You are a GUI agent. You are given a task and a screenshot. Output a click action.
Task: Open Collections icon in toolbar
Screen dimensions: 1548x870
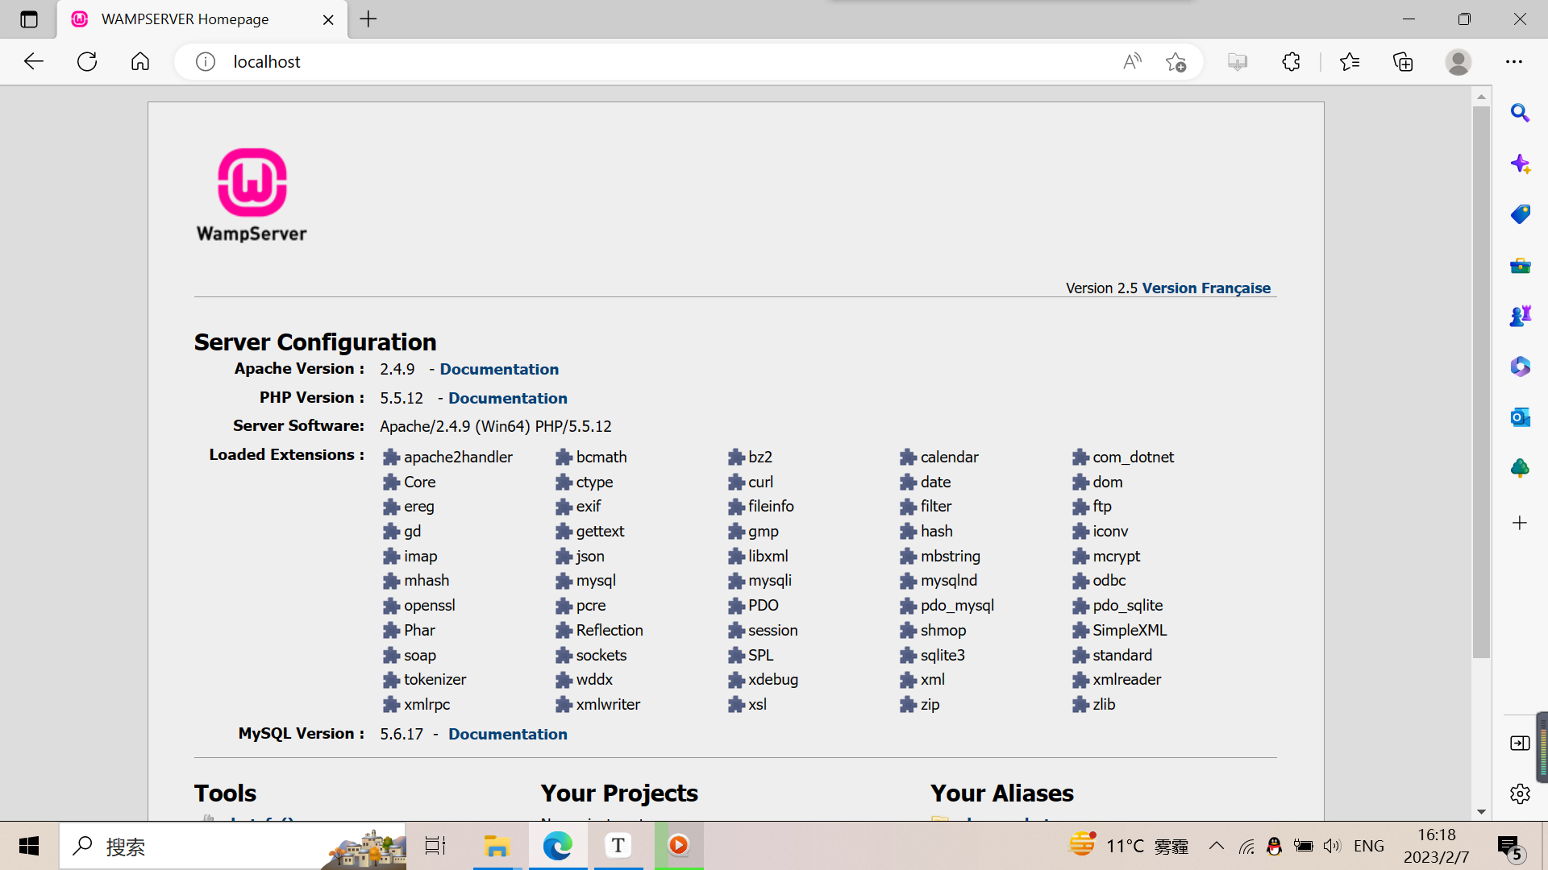(1403, 61)
